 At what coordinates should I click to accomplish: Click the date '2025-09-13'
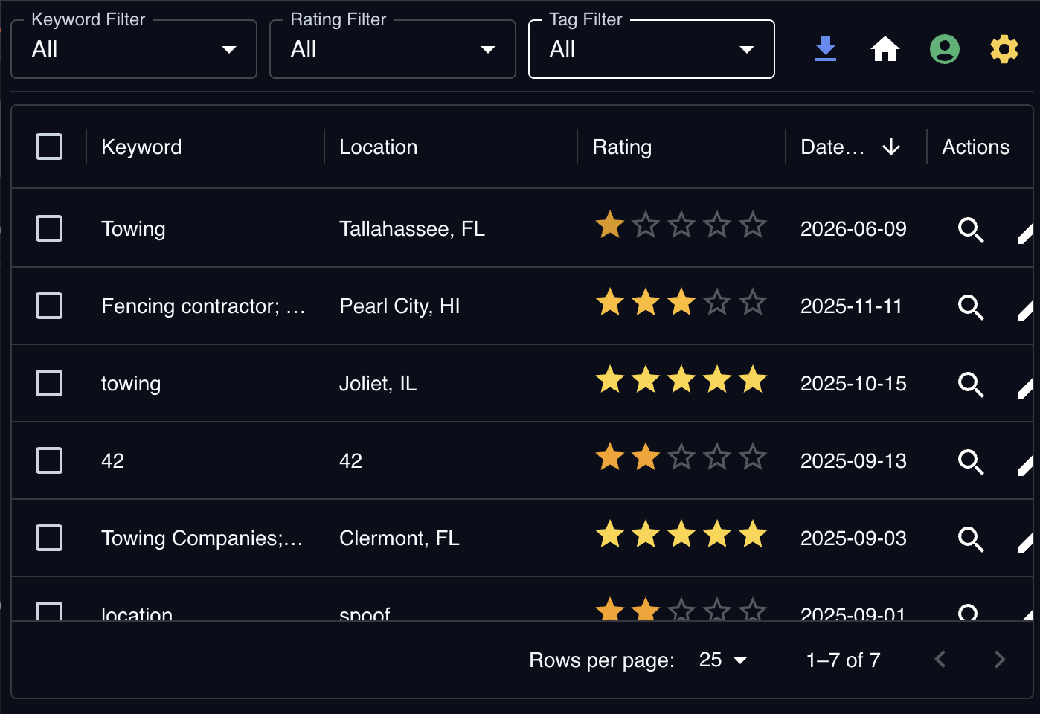click(x=853, y=461)
